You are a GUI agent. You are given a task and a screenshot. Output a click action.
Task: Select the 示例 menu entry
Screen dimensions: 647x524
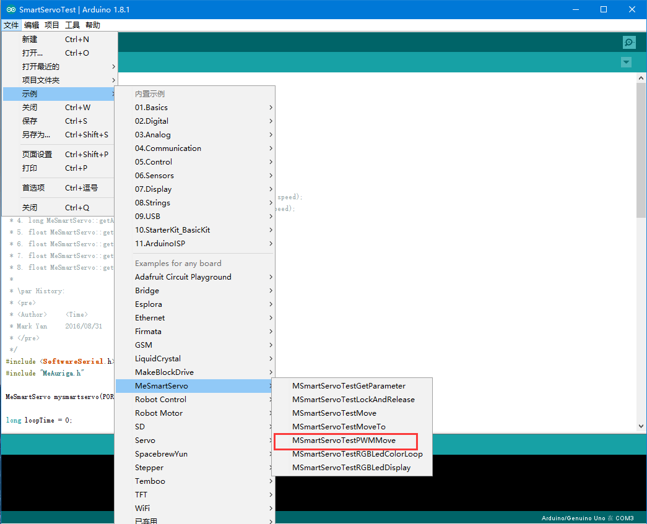(x=59, y=93)
